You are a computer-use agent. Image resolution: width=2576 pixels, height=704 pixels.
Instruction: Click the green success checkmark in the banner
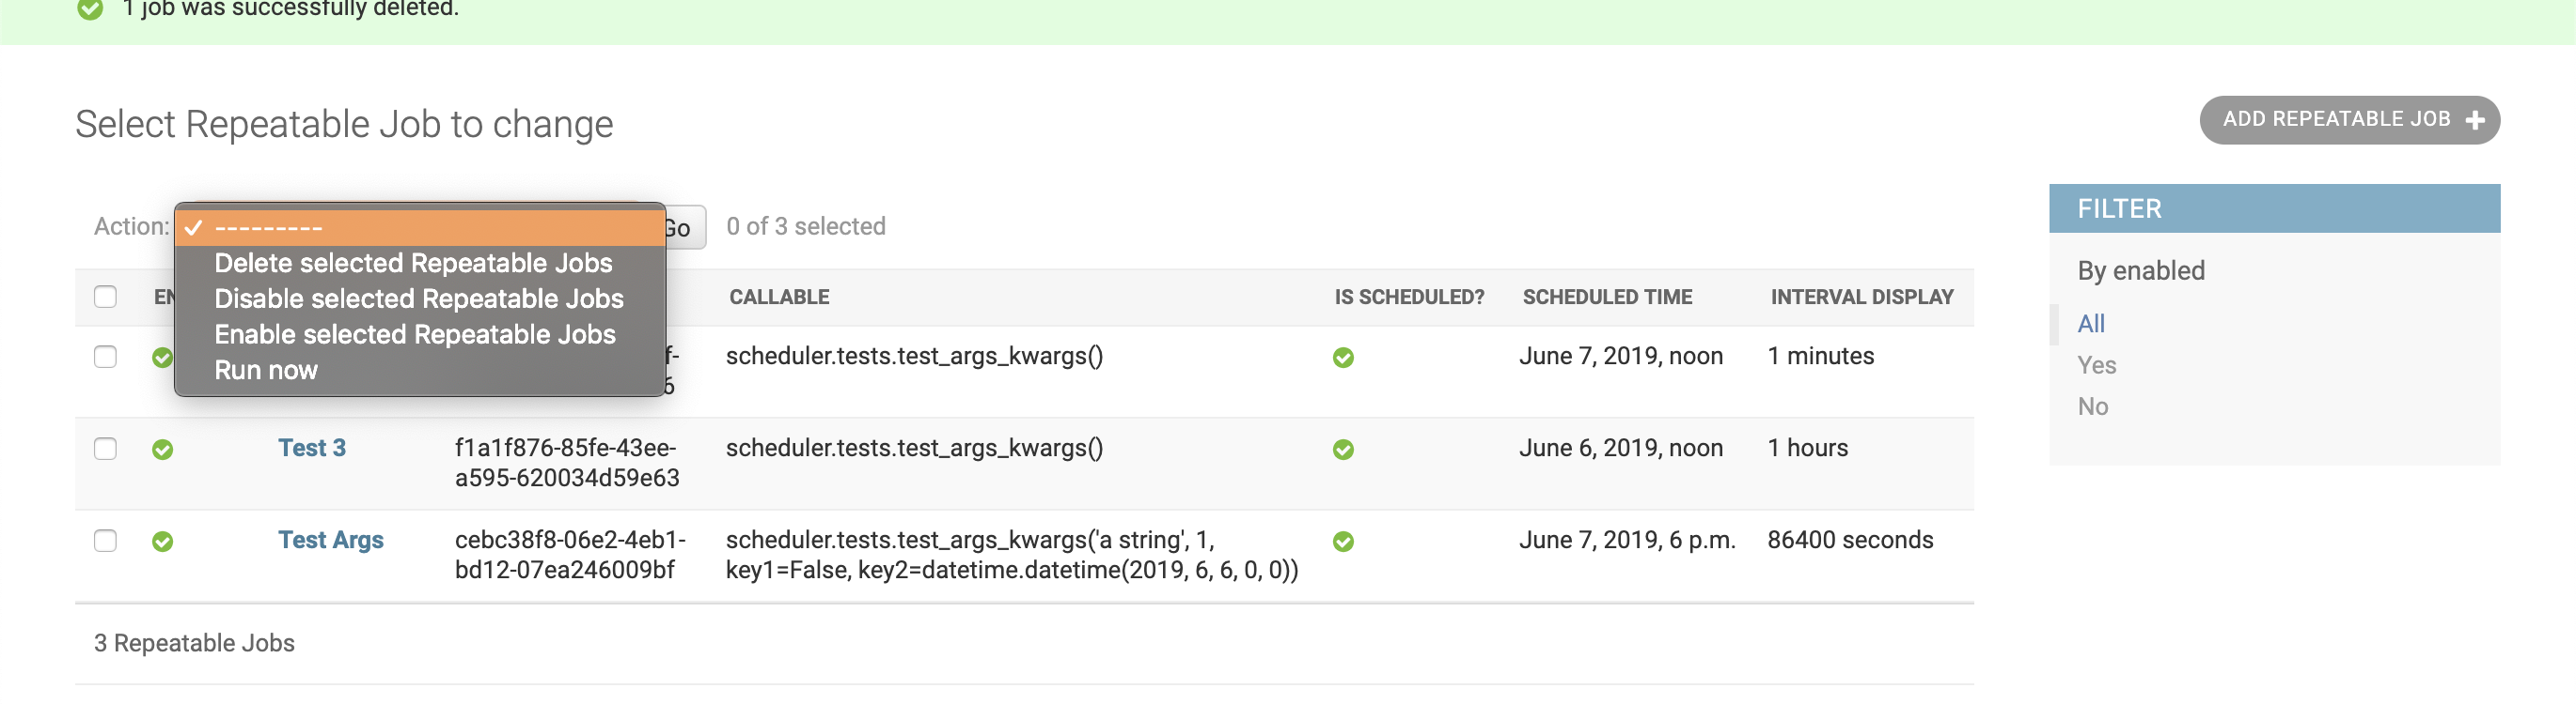(x=90, y=9)
